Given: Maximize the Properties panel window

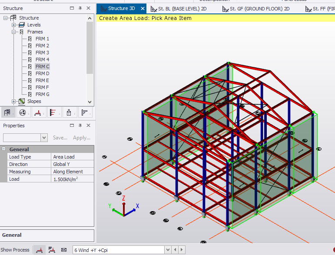Looking at the screenshot, I should pyautogui.click(x=72, y=126).
